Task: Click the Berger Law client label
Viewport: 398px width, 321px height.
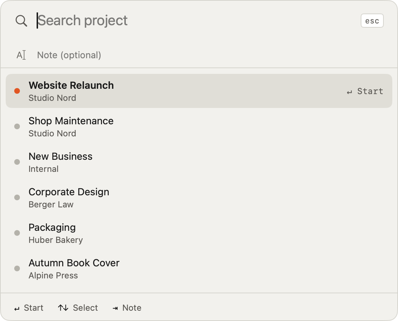Action: click(51, 205)
